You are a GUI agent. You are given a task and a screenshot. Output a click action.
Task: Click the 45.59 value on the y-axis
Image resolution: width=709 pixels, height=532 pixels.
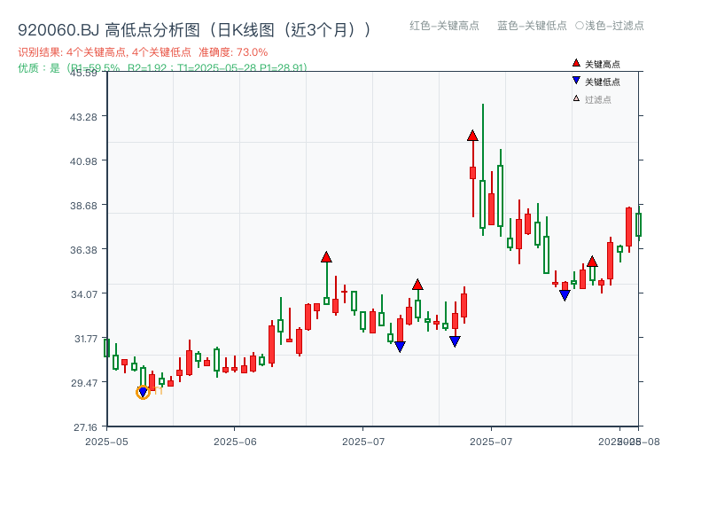point(84,75)
